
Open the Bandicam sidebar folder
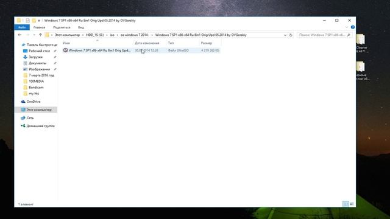point(36,88)
